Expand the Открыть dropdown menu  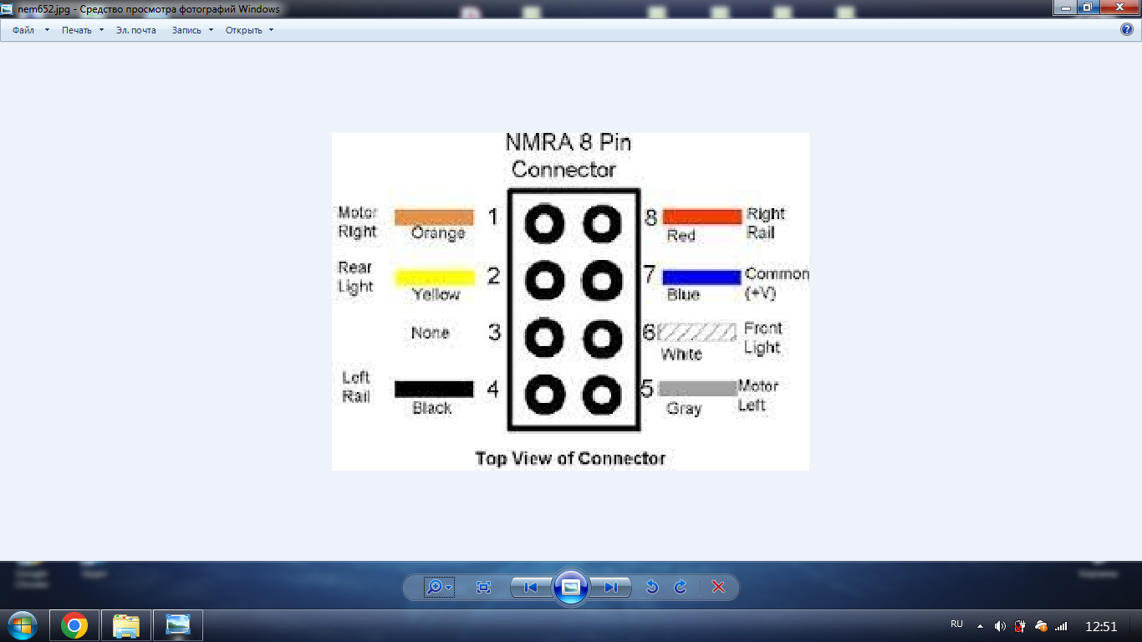(249, 30)
